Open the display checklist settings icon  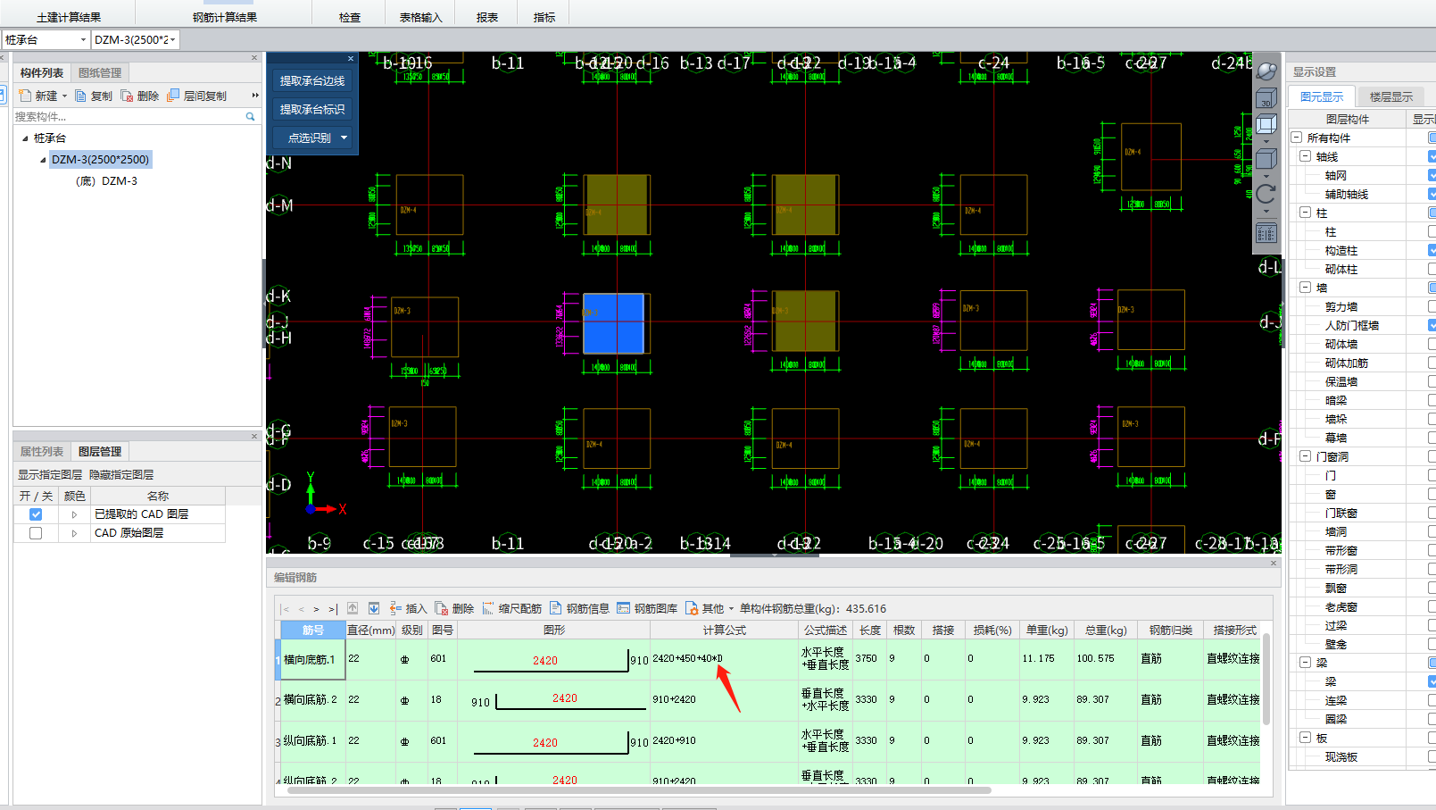tap(1266, 233)
